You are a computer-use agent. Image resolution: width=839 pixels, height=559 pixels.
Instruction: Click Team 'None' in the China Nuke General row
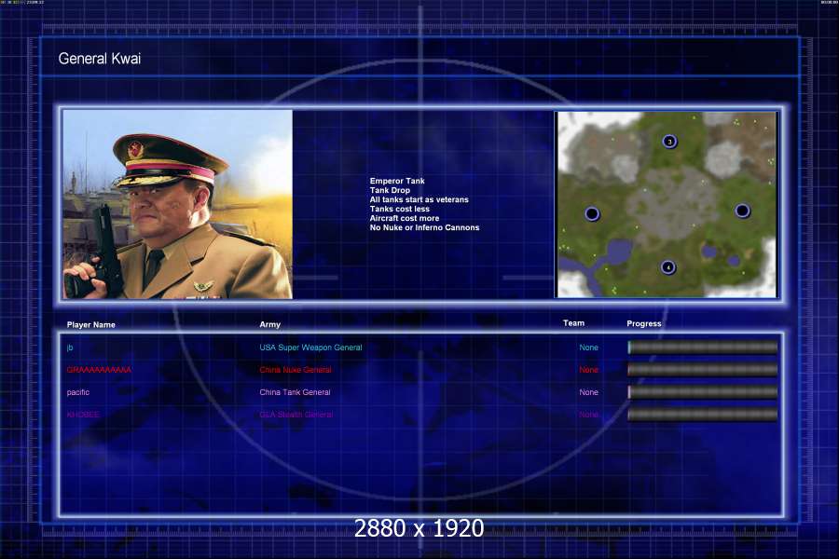pos(588,370)
